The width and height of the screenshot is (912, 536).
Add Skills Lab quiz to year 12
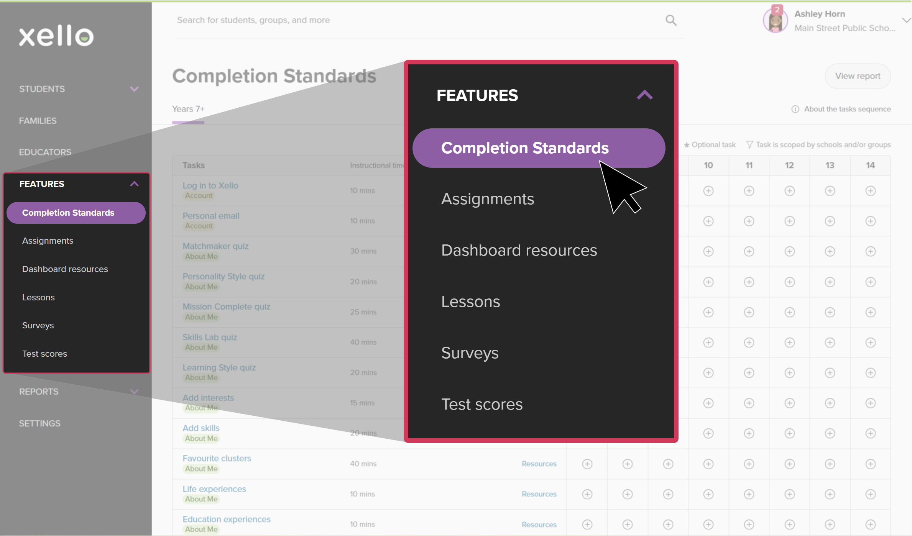(x=790, y=343)
